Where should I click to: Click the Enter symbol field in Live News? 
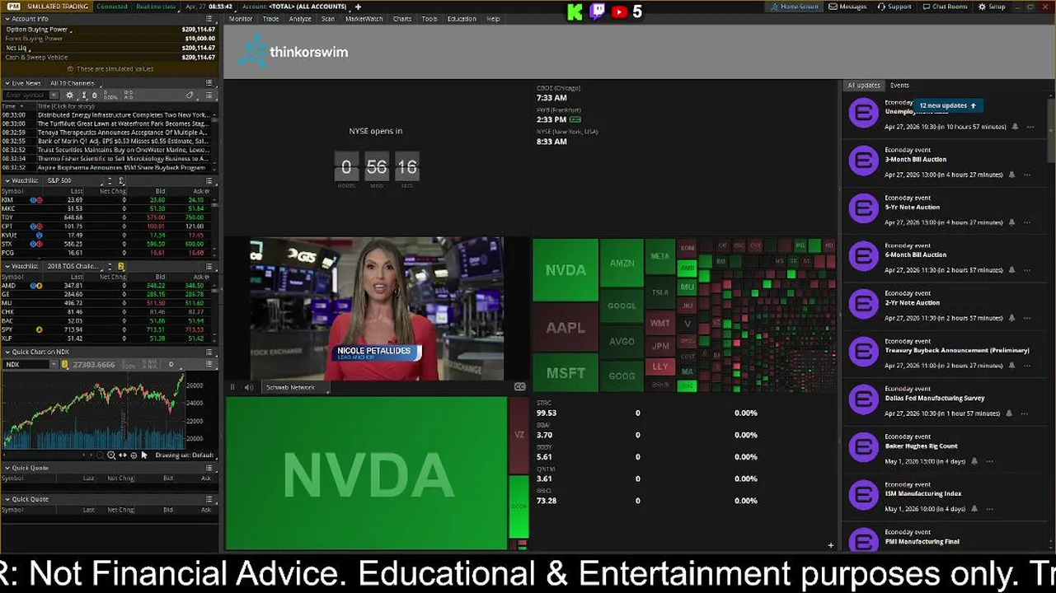tap(25, 95)
